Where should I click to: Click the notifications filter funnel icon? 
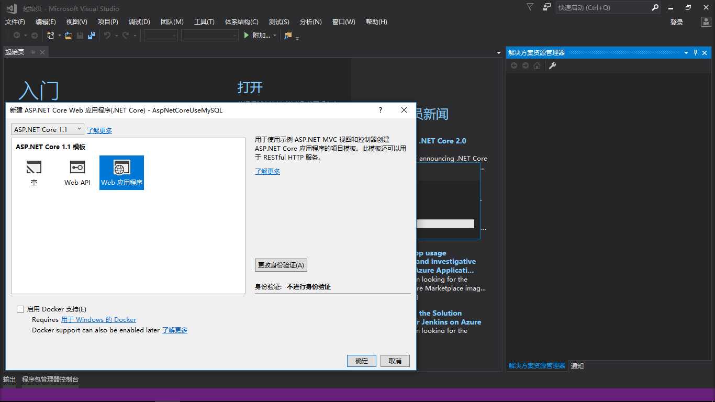tap(530, 7)
